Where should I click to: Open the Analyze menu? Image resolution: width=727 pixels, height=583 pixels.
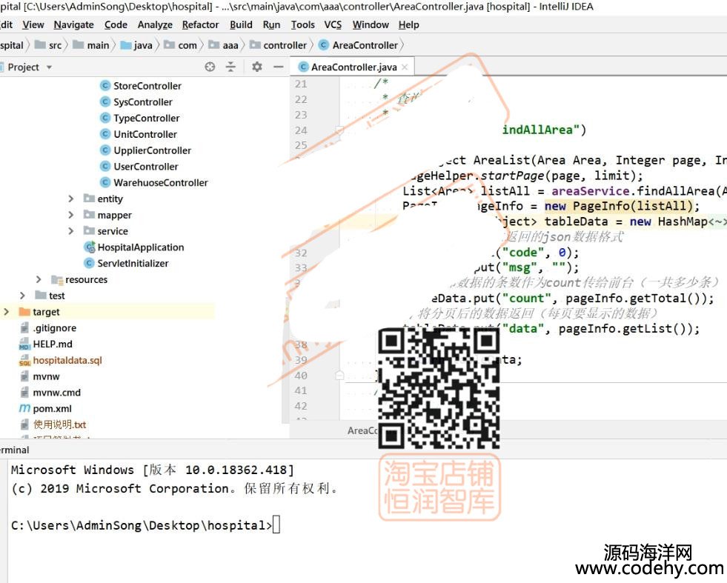[155, 24]
